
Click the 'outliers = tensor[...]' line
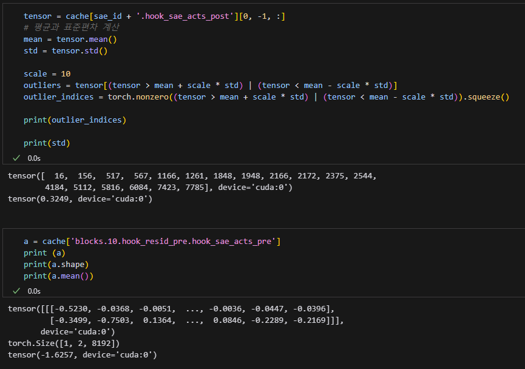[x=210, y=86]
